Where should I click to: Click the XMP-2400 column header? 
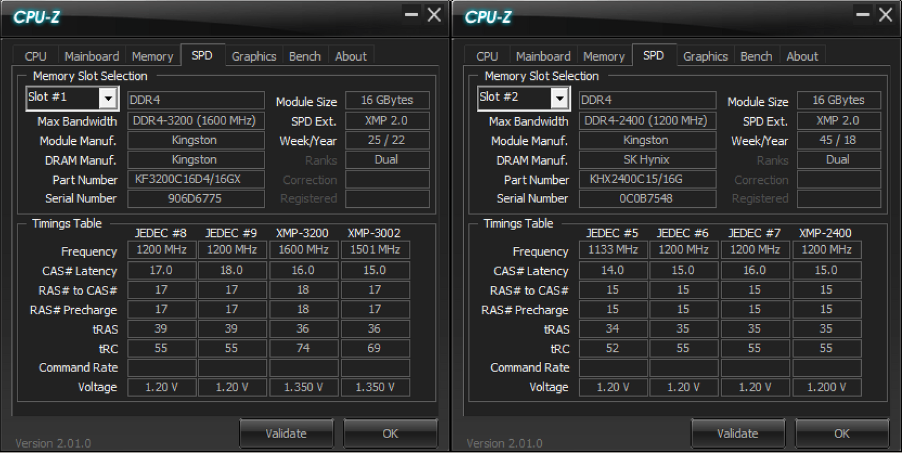click(x=826, y=233)
